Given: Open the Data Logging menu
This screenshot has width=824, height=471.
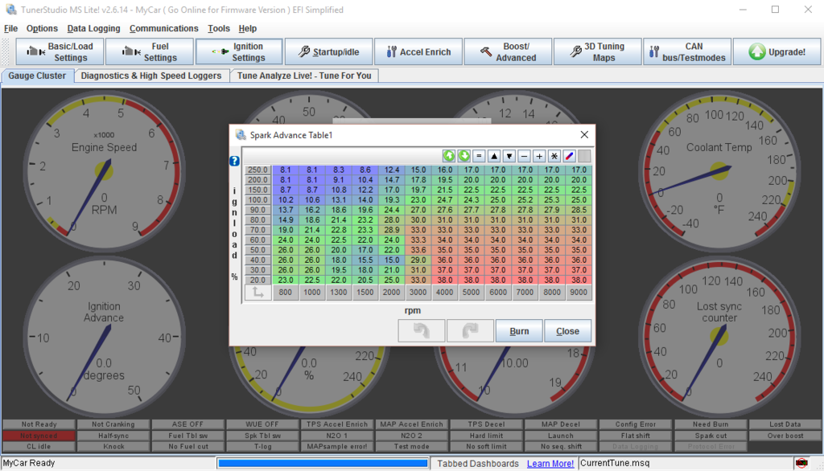Looking at the screenshot, I should pos(93,28).
